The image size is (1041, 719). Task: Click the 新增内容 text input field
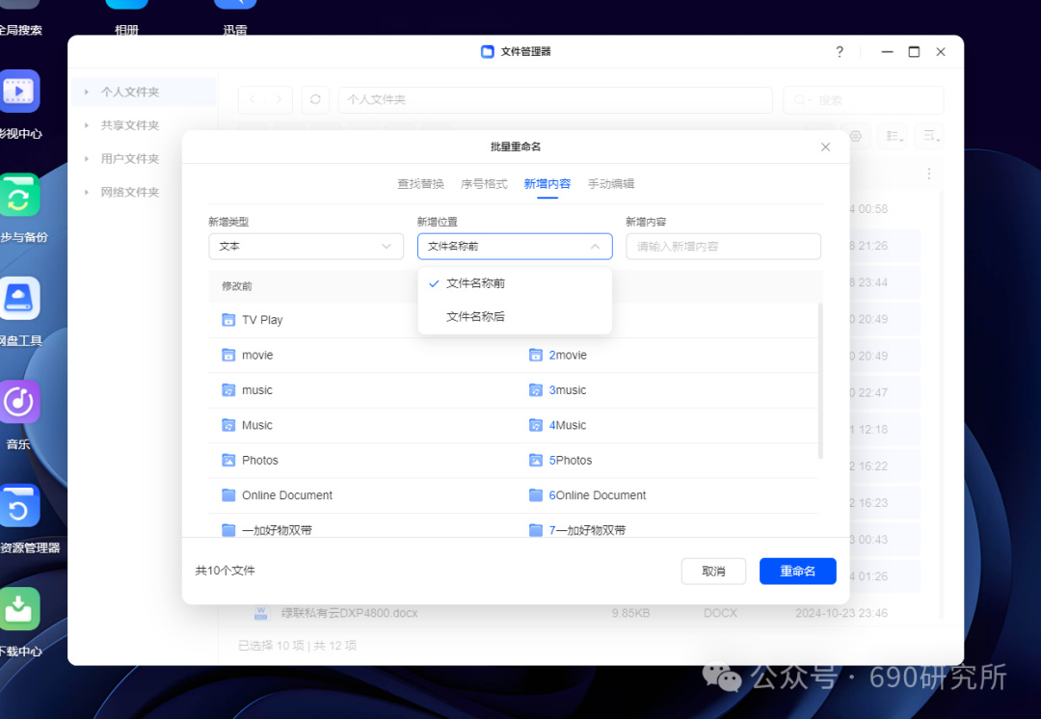click(723, 247)
